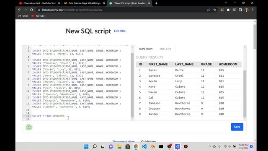Image resolution: width=268 pixels, height=151 pixels.
Task: Close the Data Science Days tab
Action: 104,3
